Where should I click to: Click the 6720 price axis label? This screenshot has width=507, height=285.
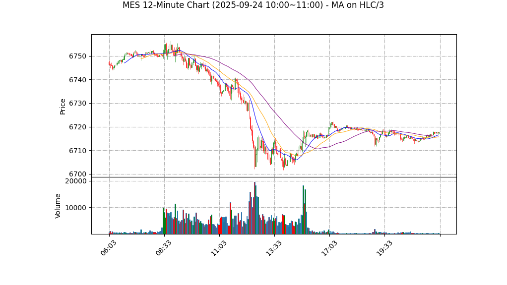(x=78, y=127)
